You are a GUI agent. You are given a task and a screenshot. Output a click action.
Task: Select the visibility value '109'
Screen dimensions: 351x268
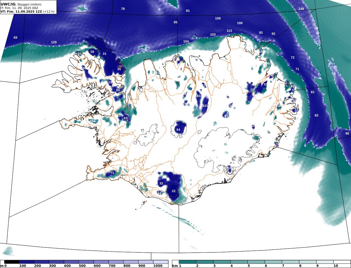[x=218, y=18]
